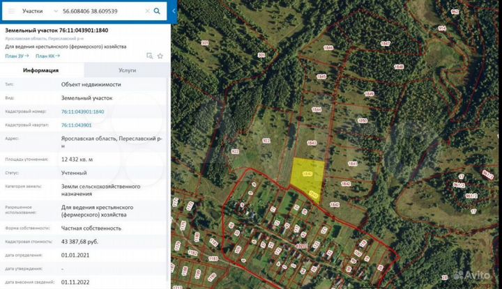
Task: Open the План КК link
Action: click(x=47, y=56)
